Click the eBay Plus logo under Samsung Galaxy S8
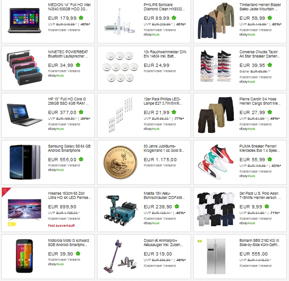289x281 pixels. (x=56, y=170)
